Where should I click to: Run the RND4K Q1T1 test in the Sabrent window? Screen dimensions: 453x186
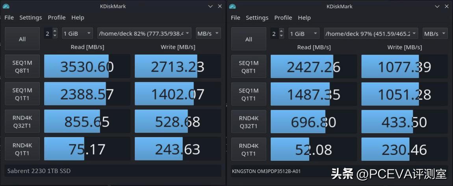22,149
